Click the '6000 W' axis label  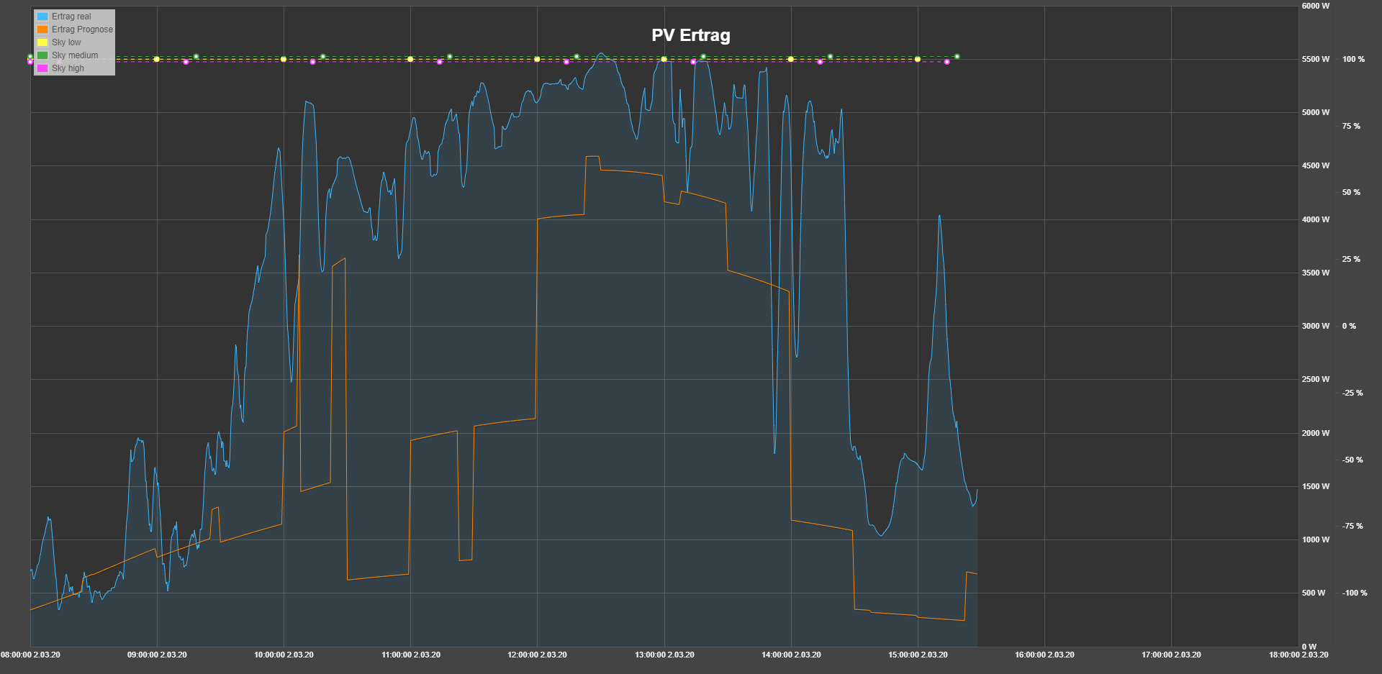[1316, 6]
